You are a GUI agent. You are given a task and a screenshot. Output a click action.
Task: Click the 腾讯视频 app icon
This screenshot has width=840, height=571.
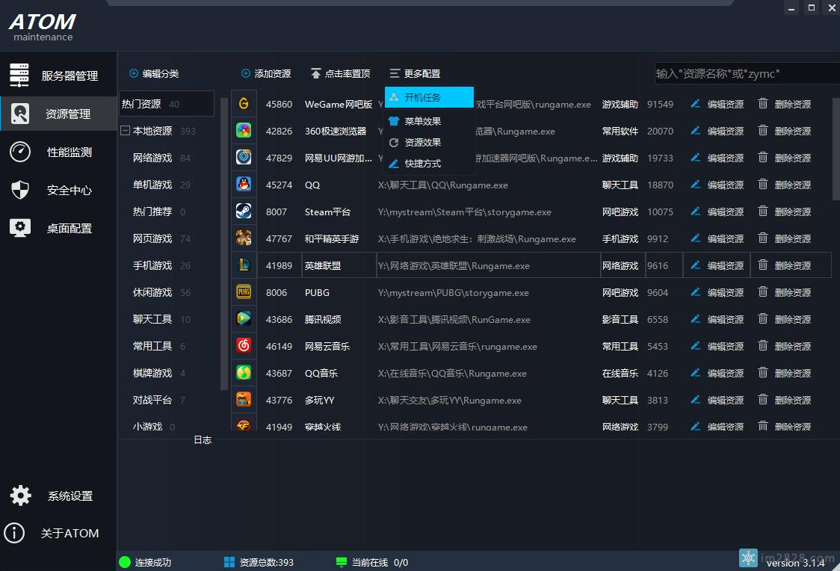coord(244,319)
